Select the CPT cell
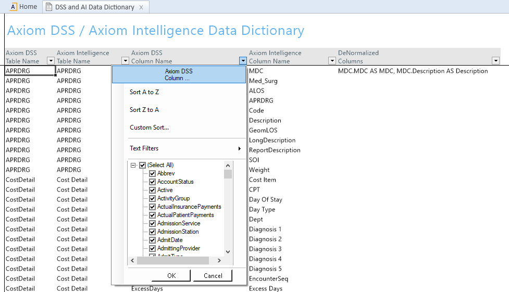 click(254, 189)
